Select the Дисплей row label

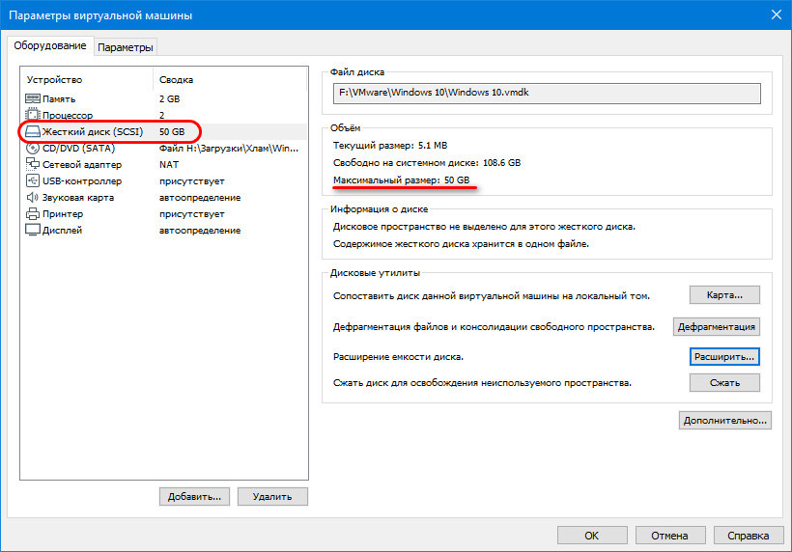(x=62, y=230)
